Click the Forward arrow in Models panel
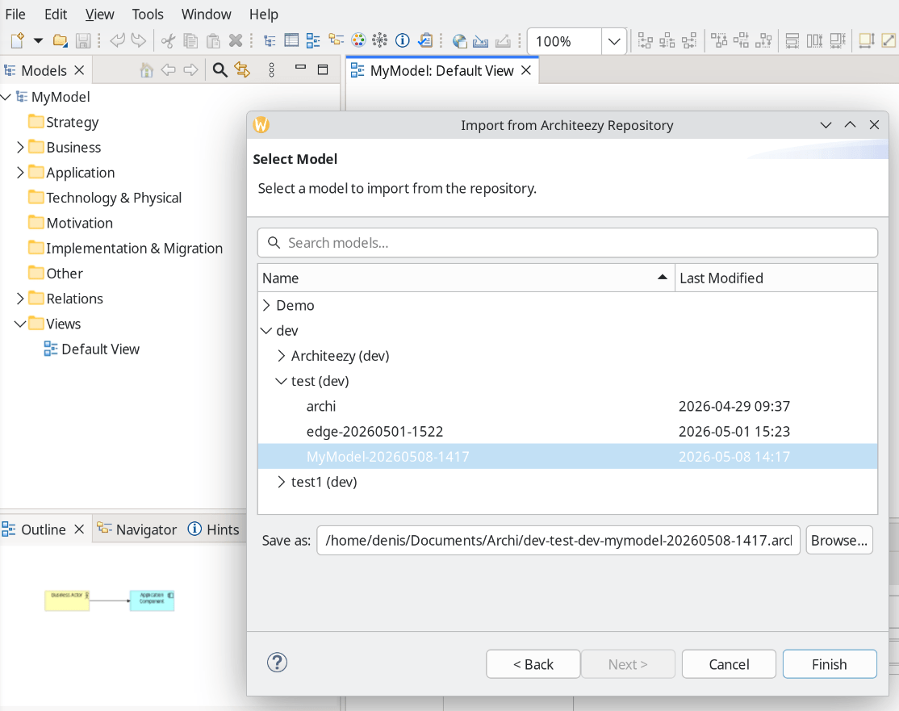899x711 pixels. tap(190, 70)
